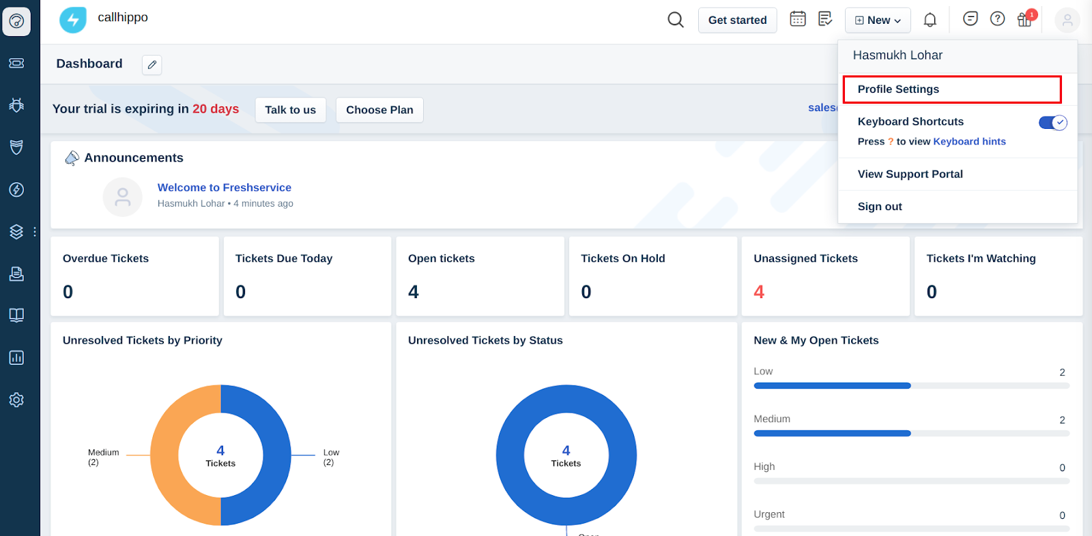The height and width of the screenshot is (536, 1092).
Task: Open the Assets layers icon in sidebar
Action: (16, 232)
